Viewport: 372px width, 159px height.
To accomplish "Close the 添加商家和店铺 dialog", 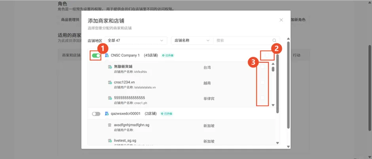I will 281,20.
